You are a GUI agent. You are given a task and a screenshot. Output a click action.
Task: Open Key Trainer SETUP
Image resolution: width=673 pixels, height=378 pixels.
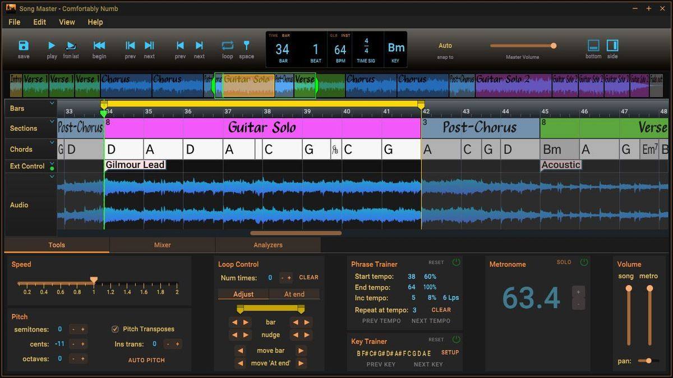(449, 352)
